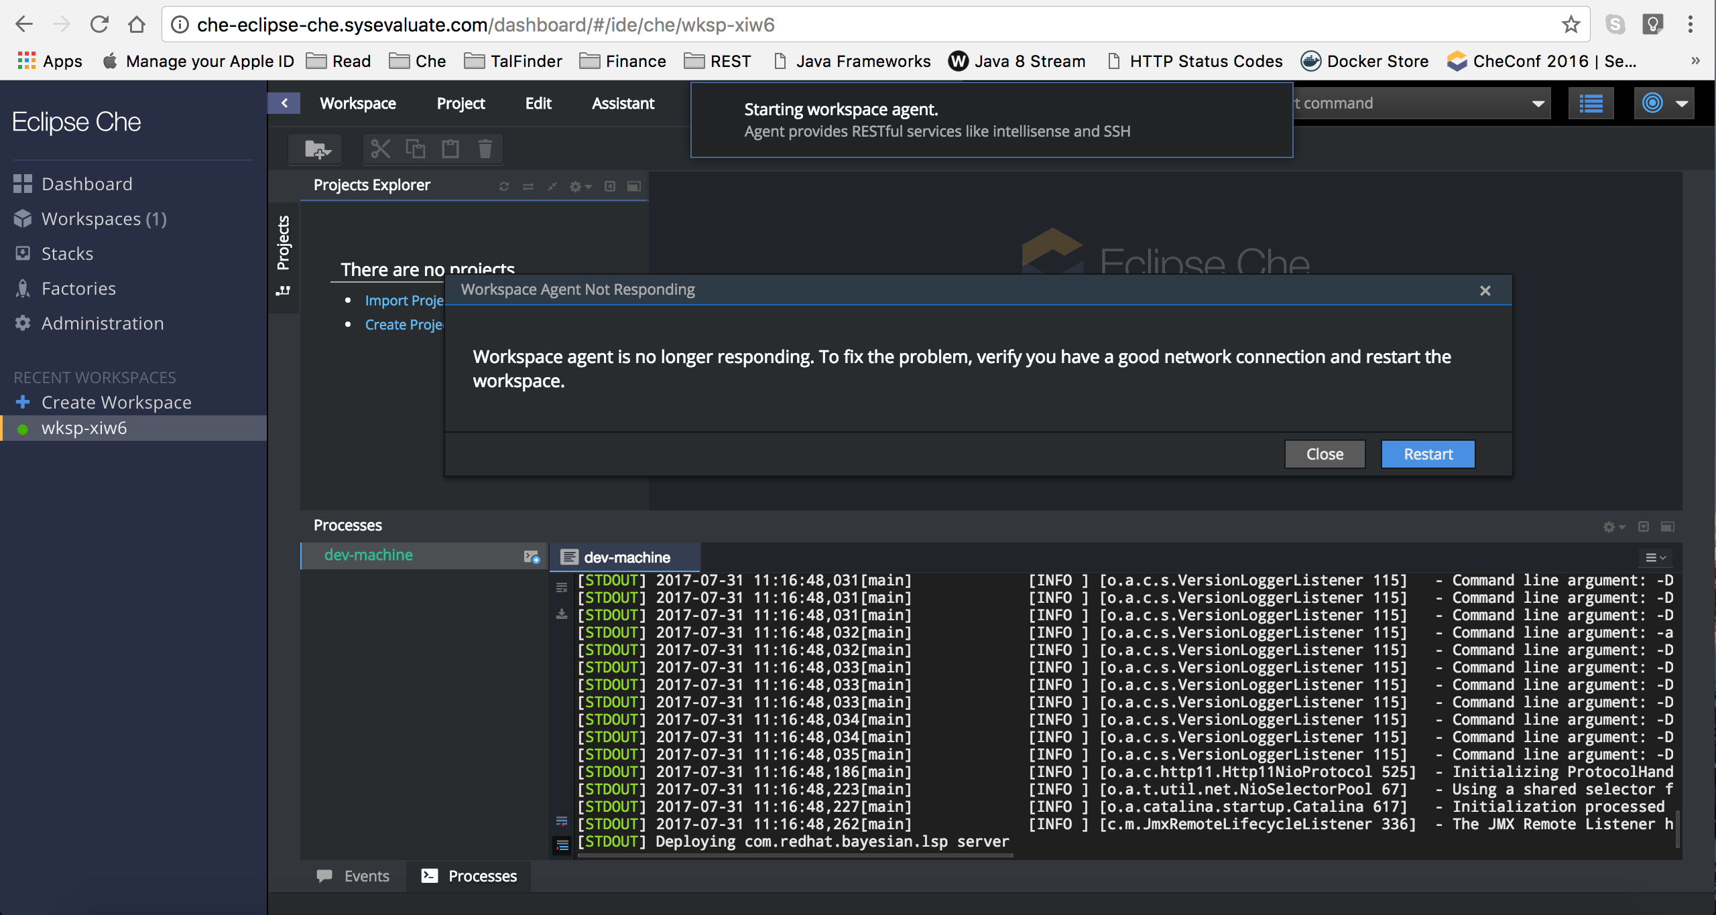The image size is (1716, 915).
Task: Open the dev-machine console options menu
Action: click(x=1655, y=557)
